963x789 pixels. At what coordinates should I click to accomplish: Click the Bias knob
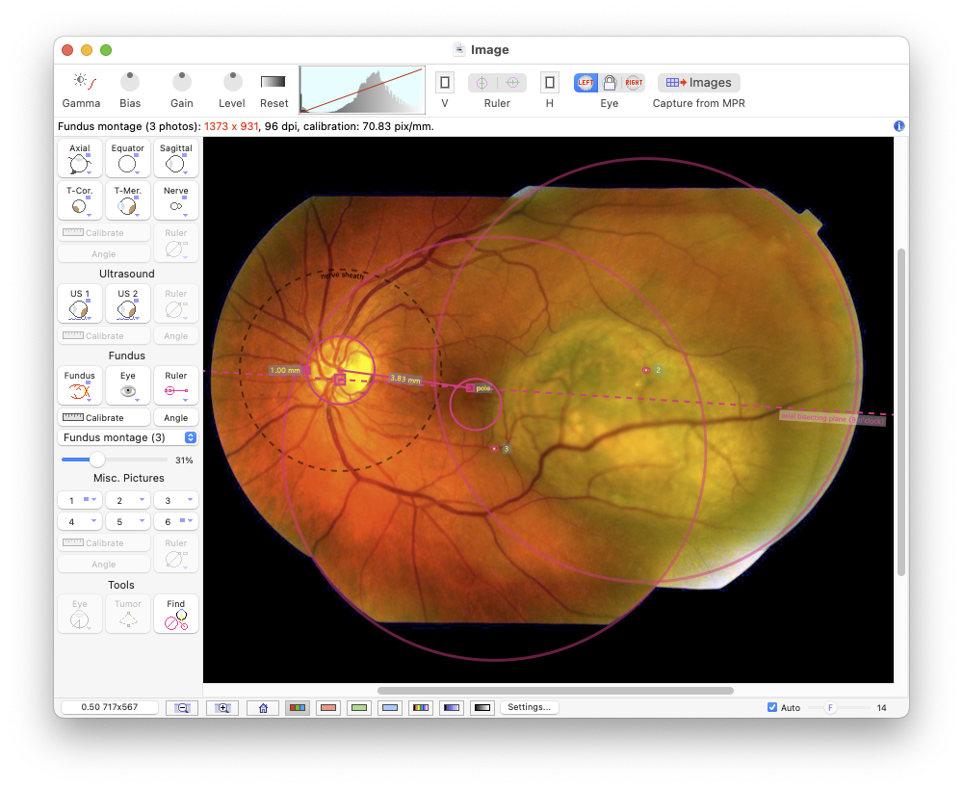point(130,82)
